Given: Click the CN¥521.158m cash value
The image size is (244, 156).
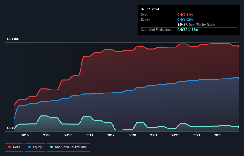Looking at the screenshot, I should pos(188,30).
